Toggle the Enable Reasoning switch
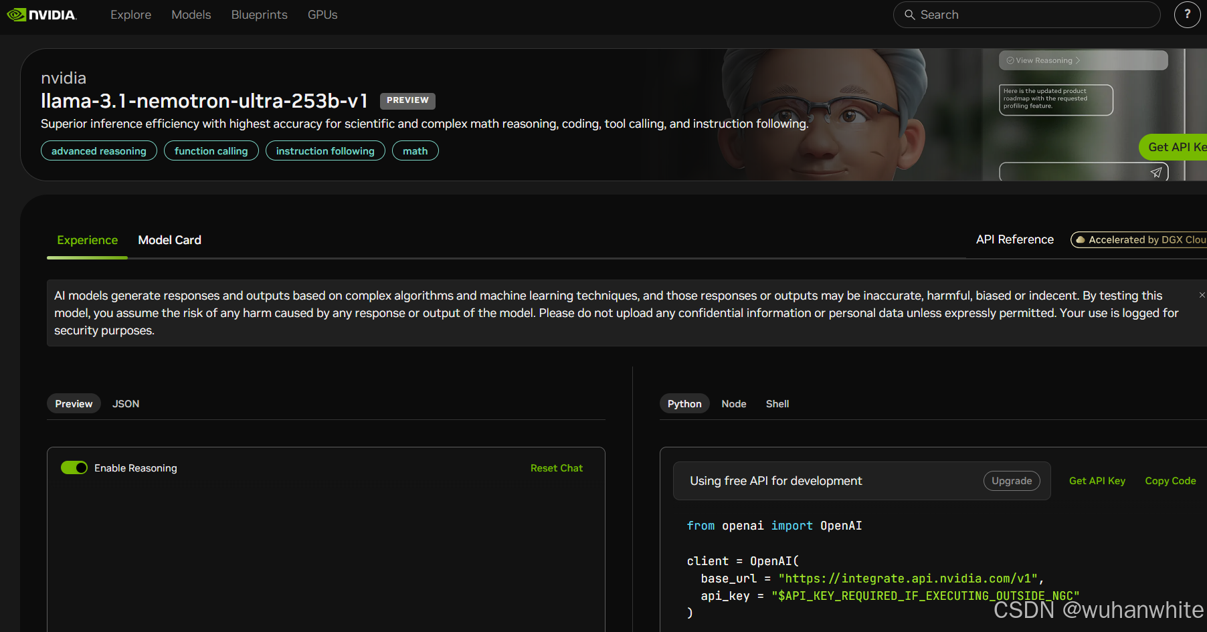Screen dimensions: 1207x632 74,467
